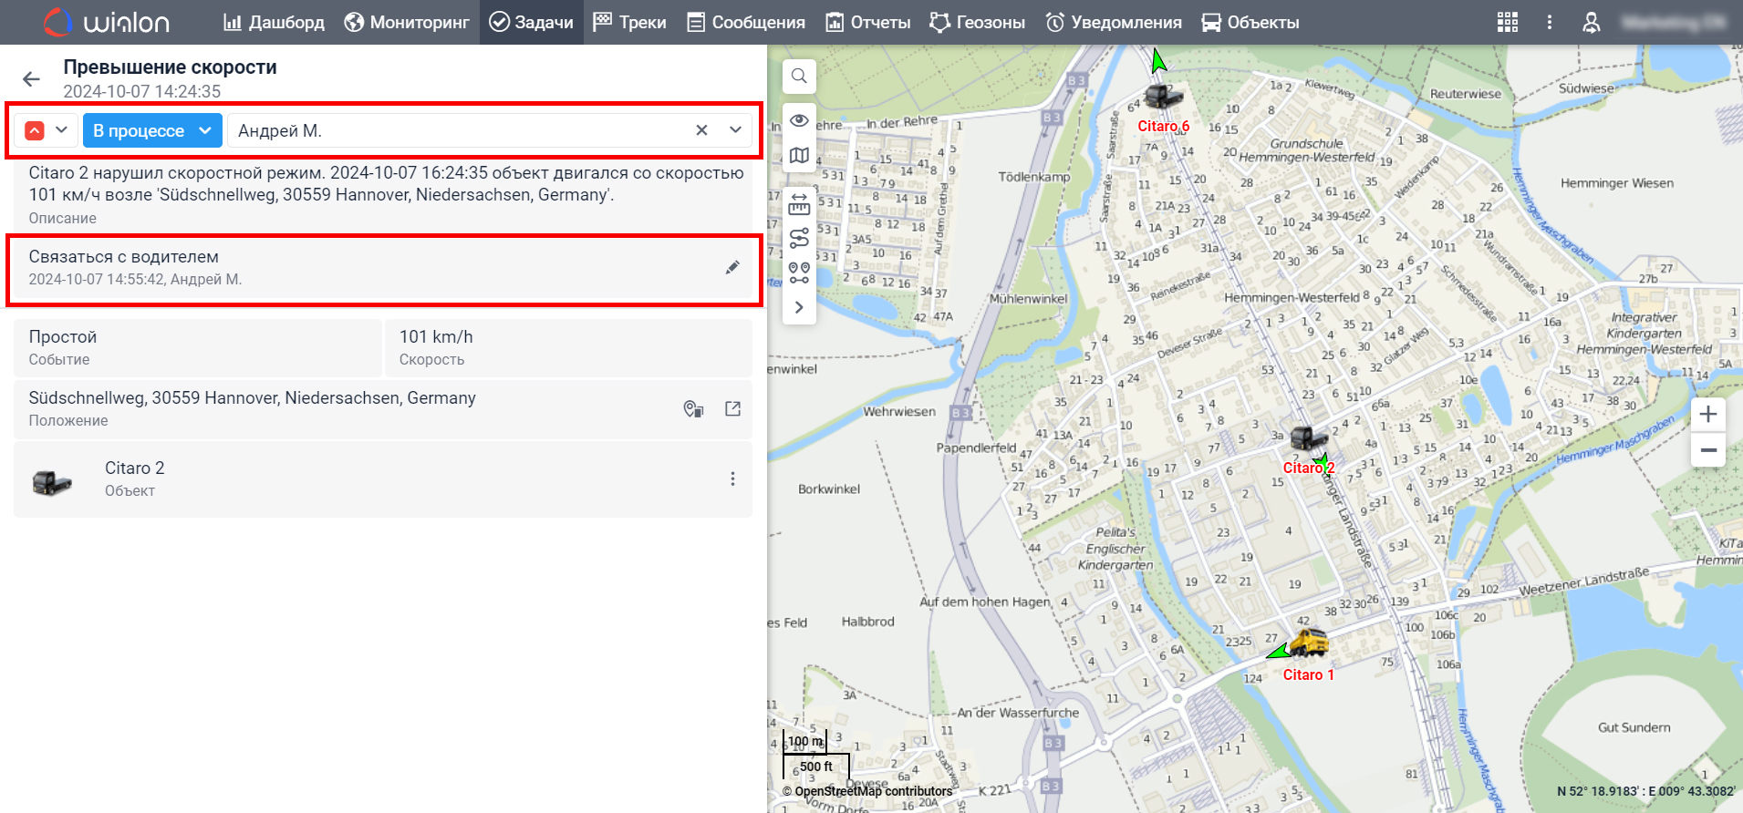Image resolution: width=1743 pixels, height=813 pixels.
Task: Expand the assignee dropdown arrow
Action: point(735,130)
